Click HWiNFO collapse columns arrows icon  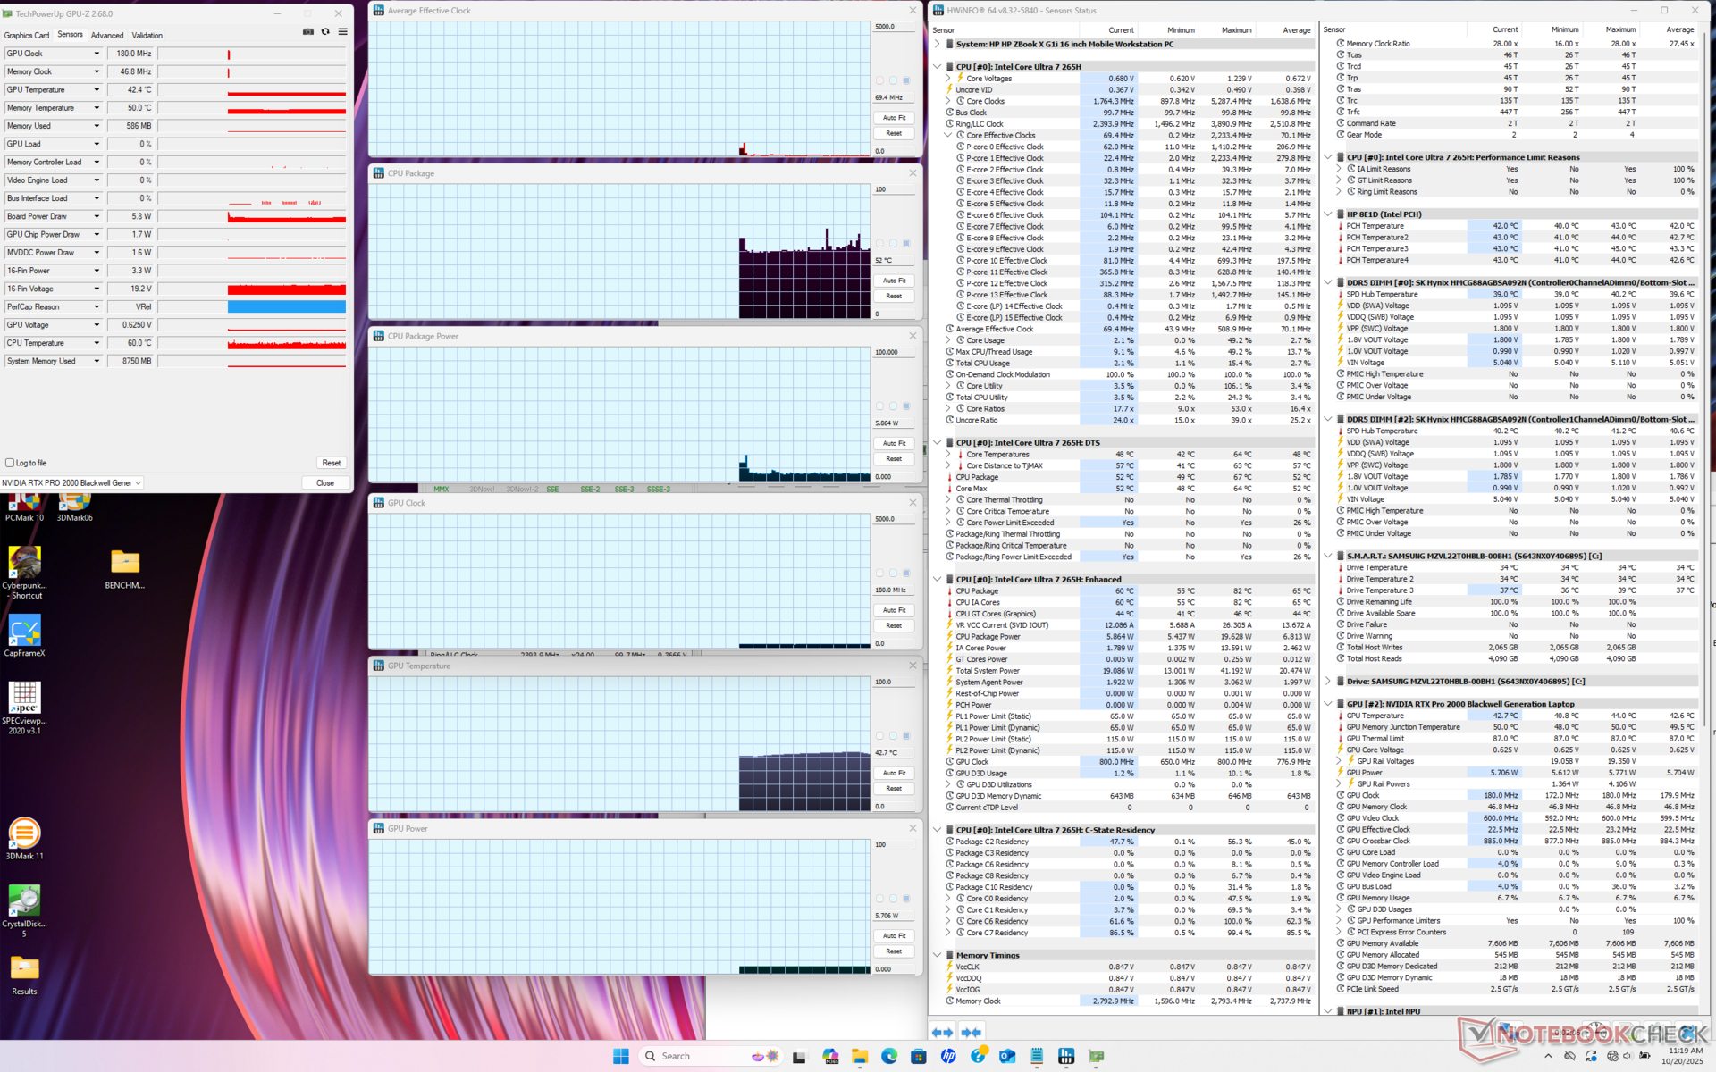972,1032
